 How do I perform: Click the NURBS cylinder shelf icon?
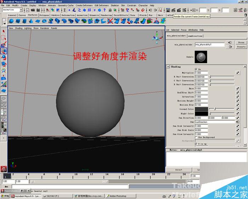pyautogui.click(x=24, y=21)
